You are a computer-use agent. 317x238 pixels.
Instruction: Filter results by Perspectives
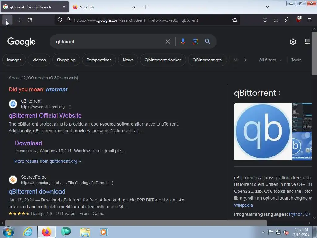point(99,60)
